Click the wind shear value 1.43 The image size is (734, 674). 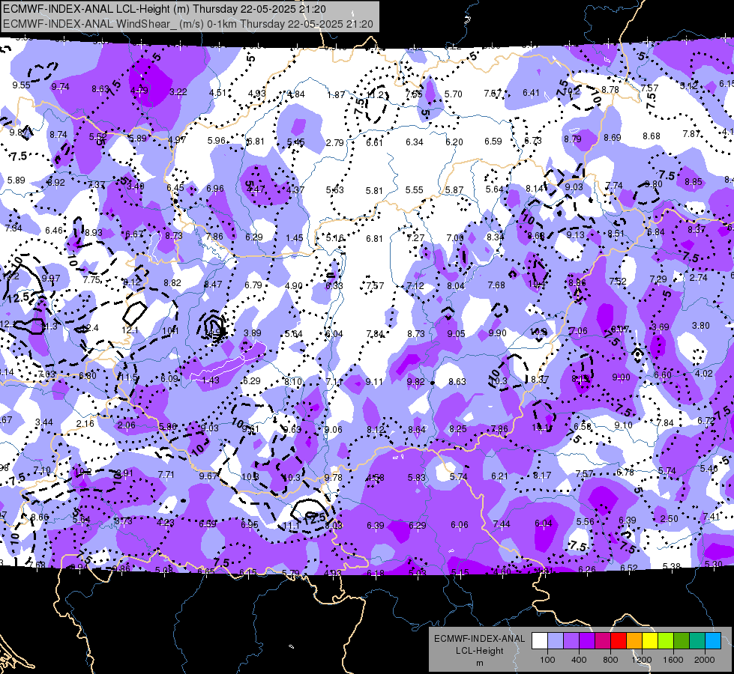[x=211, y=380]
